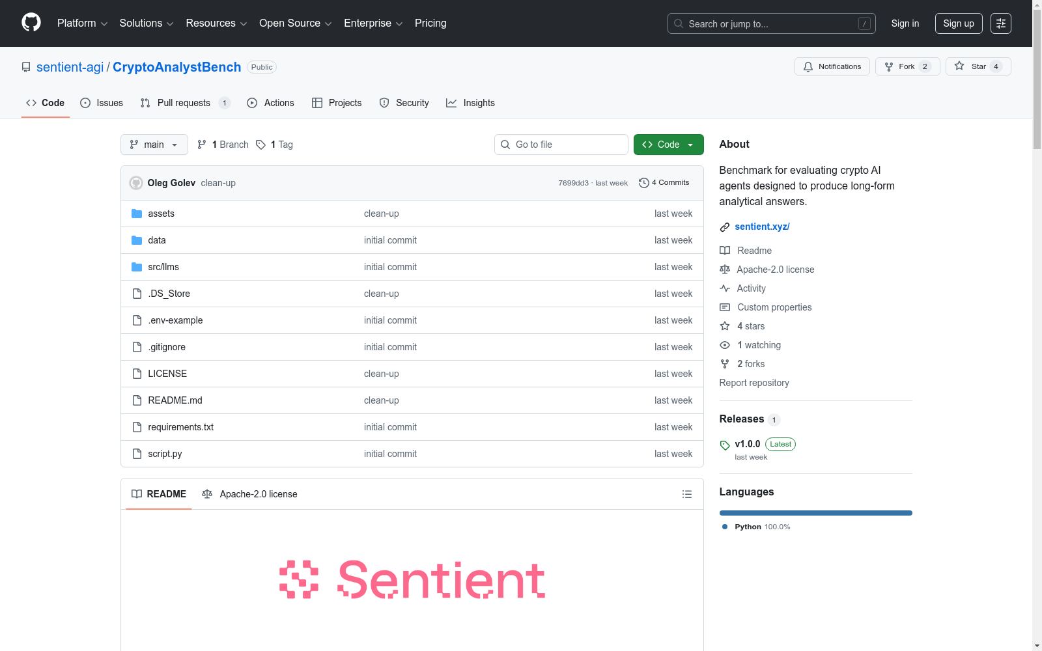The image size is (1042, 651).
Task: Star the CryptoAnalystBench repository
Action: [x=978, y=66]
